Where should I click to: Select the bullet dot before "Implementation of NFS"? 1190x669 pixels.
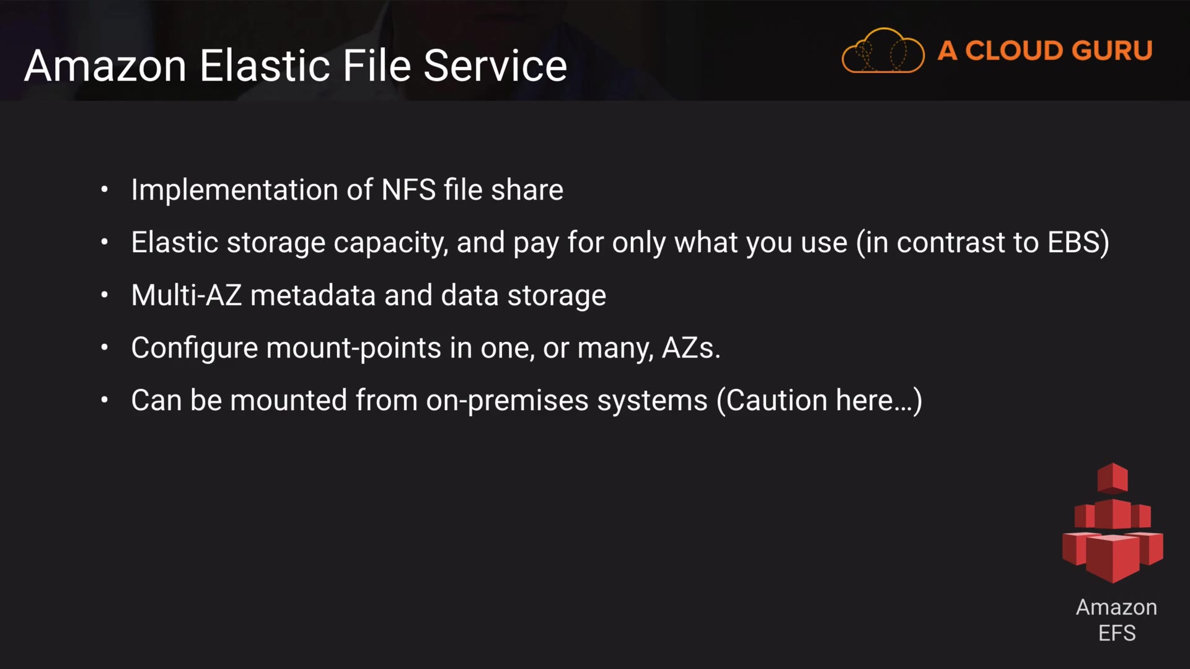(105, 190)
